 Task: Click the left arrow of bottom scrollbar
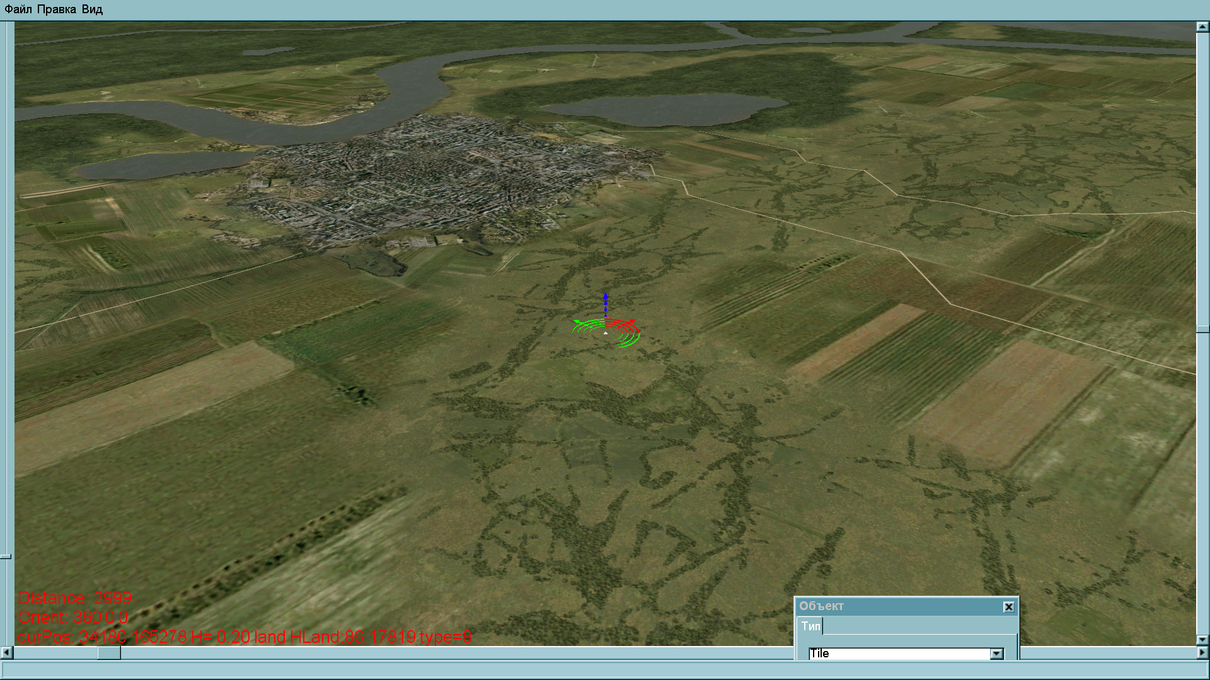pos(6,652)
